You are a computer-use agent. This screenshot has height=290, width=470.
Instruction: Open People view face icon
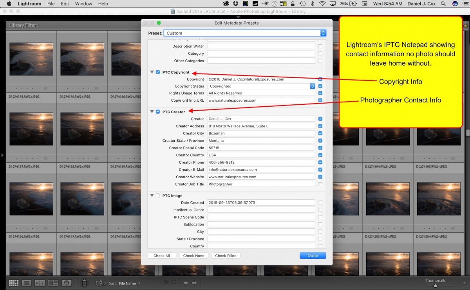[x=67, y=283]
